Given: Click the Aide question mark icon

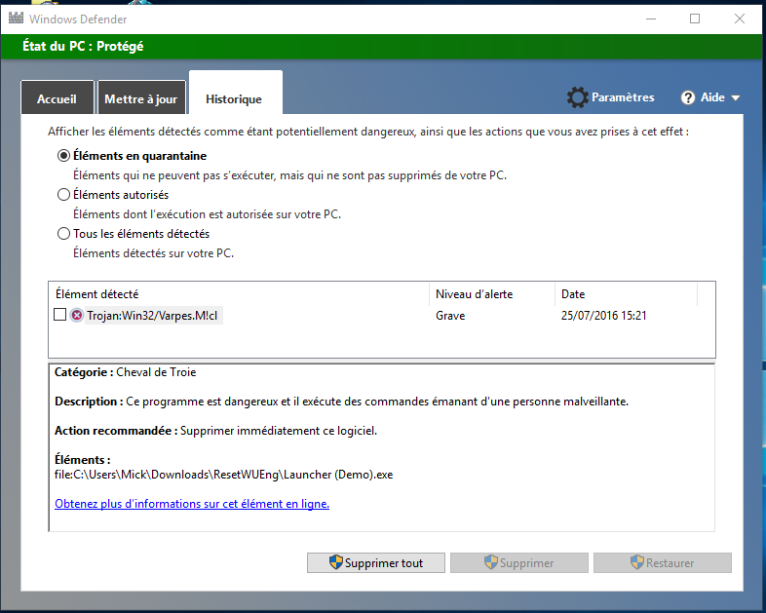Looking at the screenshot, I should [x=688, y=97].
